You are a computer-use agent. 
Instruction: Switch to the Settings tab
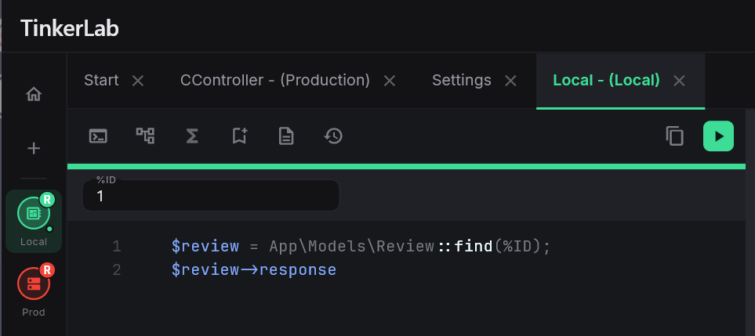click(461, 80)
